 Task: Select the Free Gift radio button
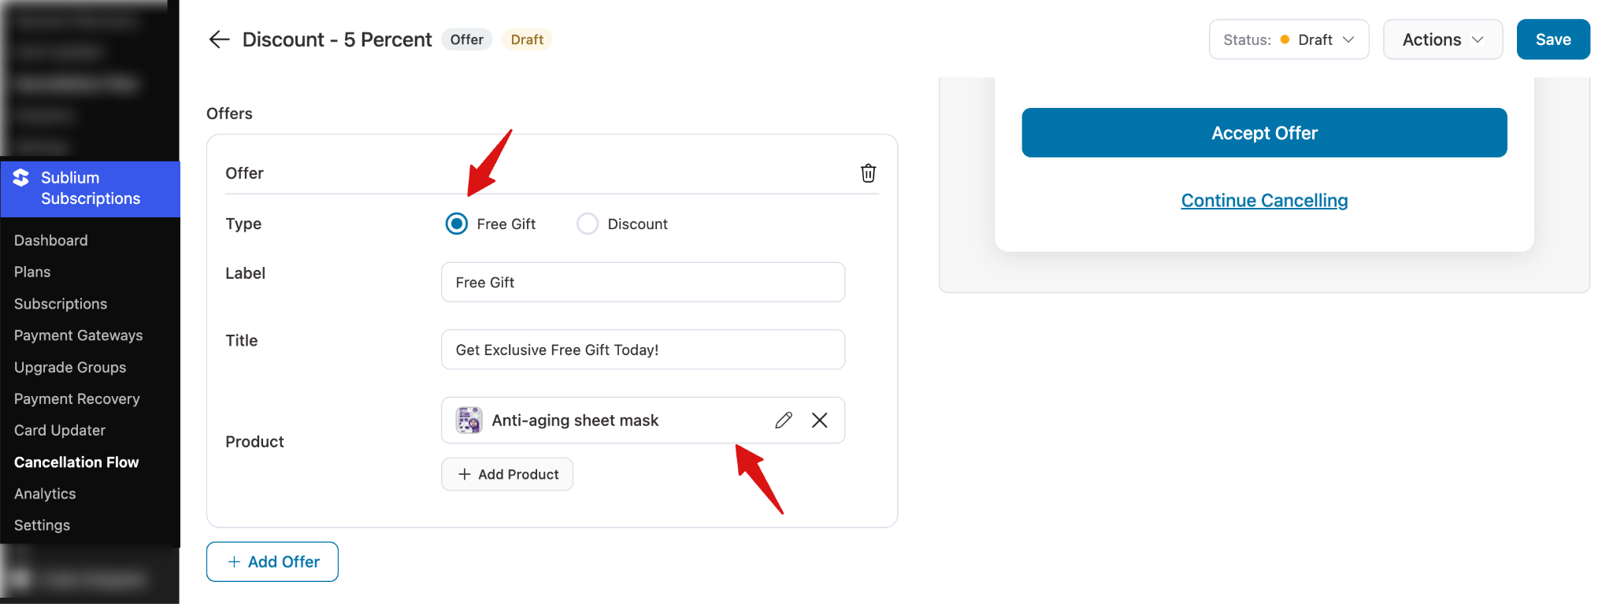[x=457, y=224]
